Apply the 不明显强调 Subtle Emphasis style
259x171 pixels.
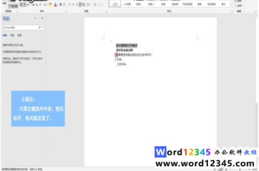[187, 3]
